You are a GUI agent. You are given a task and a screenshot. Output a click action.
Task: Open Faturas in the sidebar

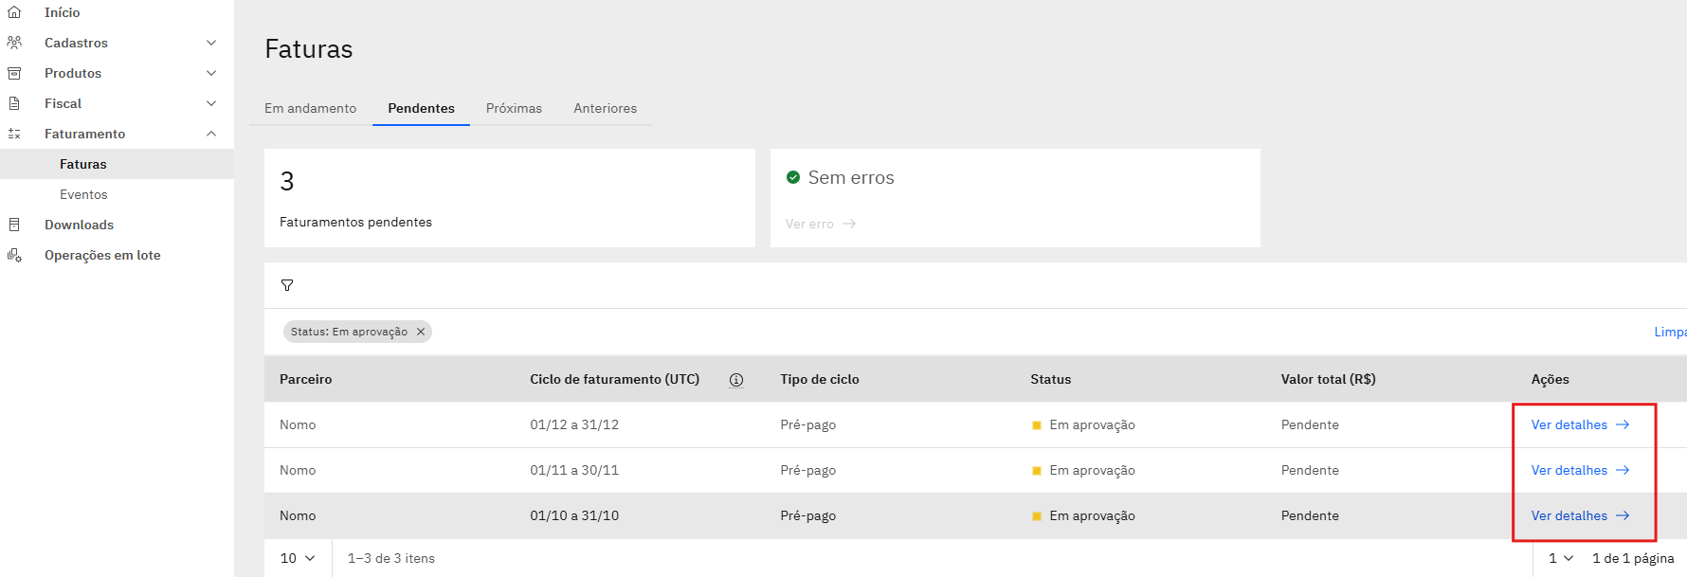pos(117,164)
